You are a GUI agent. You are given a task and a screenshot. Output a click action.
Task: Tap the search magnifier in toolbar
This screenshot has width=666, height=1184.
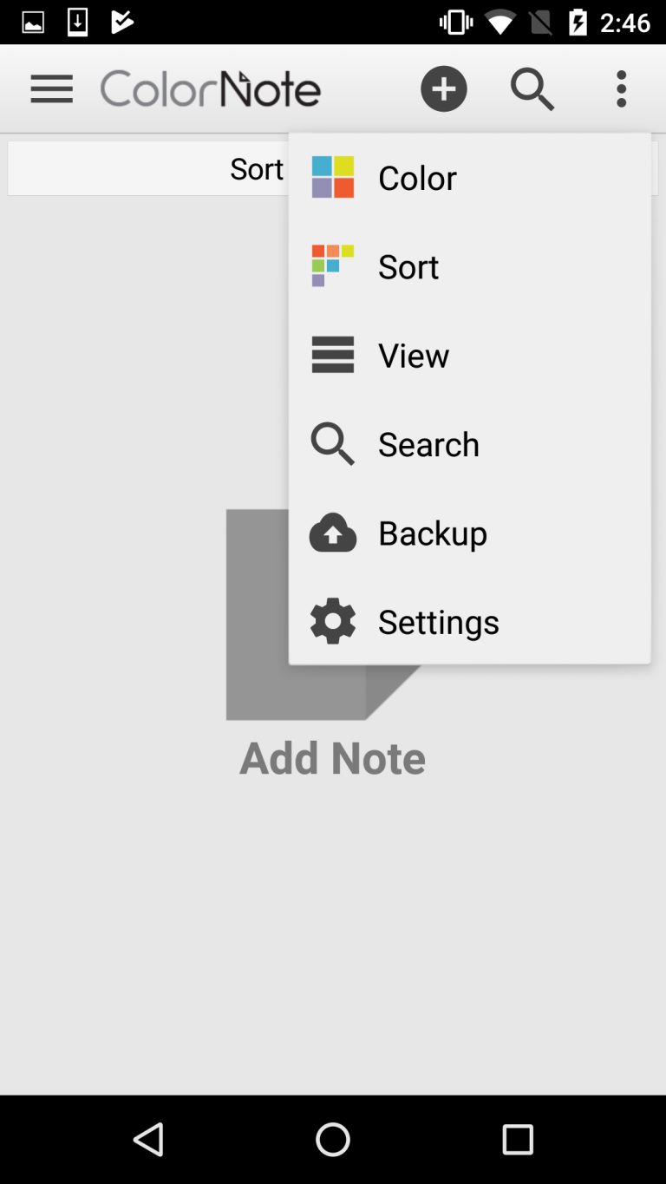coord(532,88)
